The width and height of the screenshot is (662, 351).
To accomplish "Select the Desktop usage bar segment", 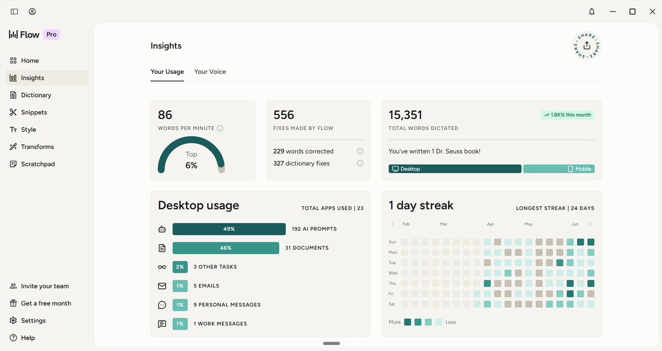I will (455, 169).
